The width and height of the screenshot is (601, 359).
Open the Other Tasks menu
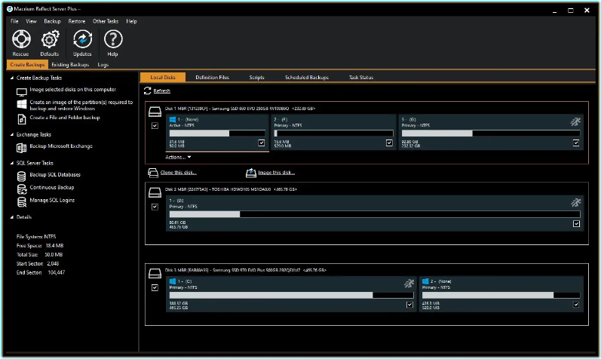[106, 21]
